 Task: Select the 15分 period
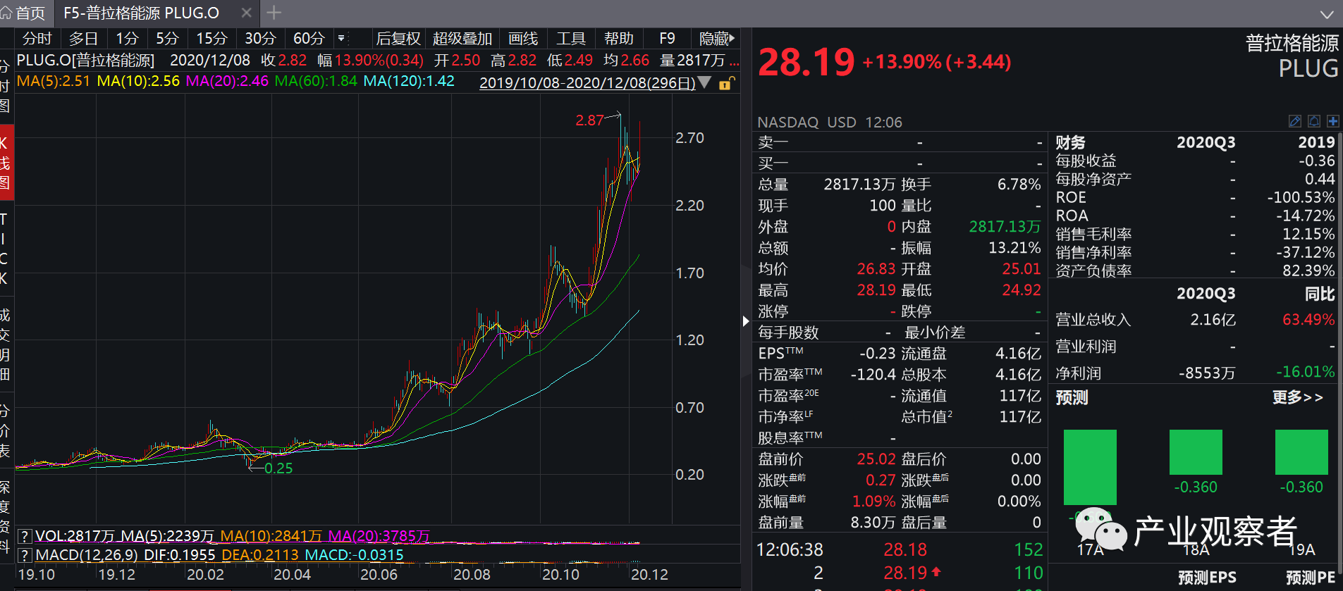[x=211, y=39]
